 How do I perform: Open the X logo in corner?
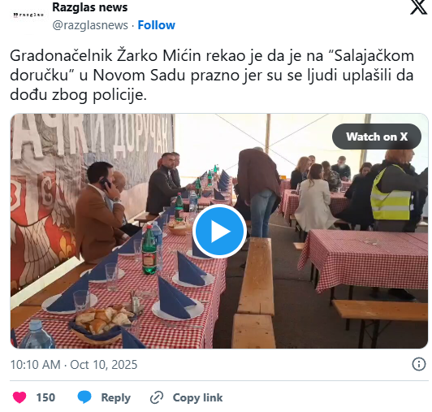418,7
